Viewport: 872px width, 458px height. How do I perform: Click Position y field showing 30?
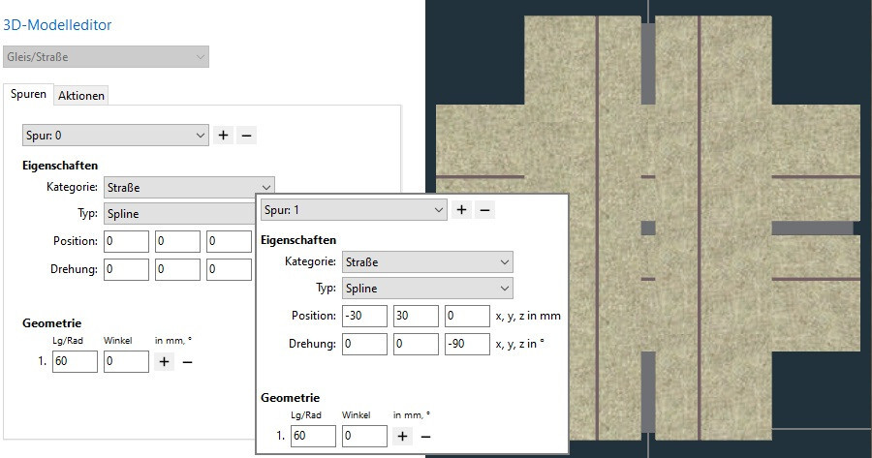[x=416, y=316]
